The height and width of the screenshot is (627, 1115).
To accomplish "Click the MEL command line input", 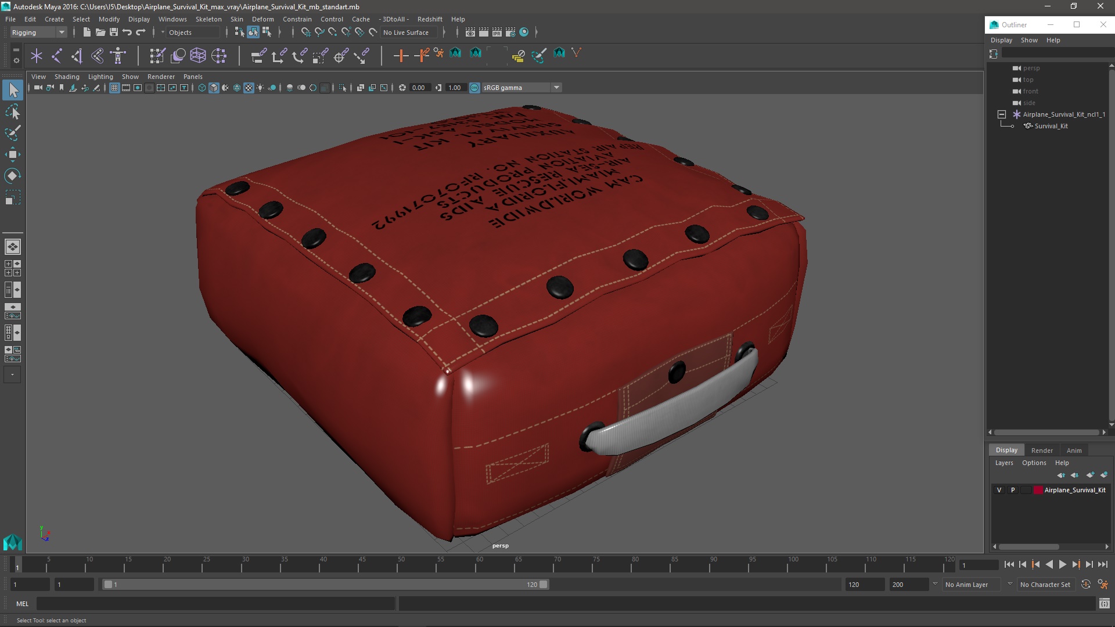I will point(216,604).
